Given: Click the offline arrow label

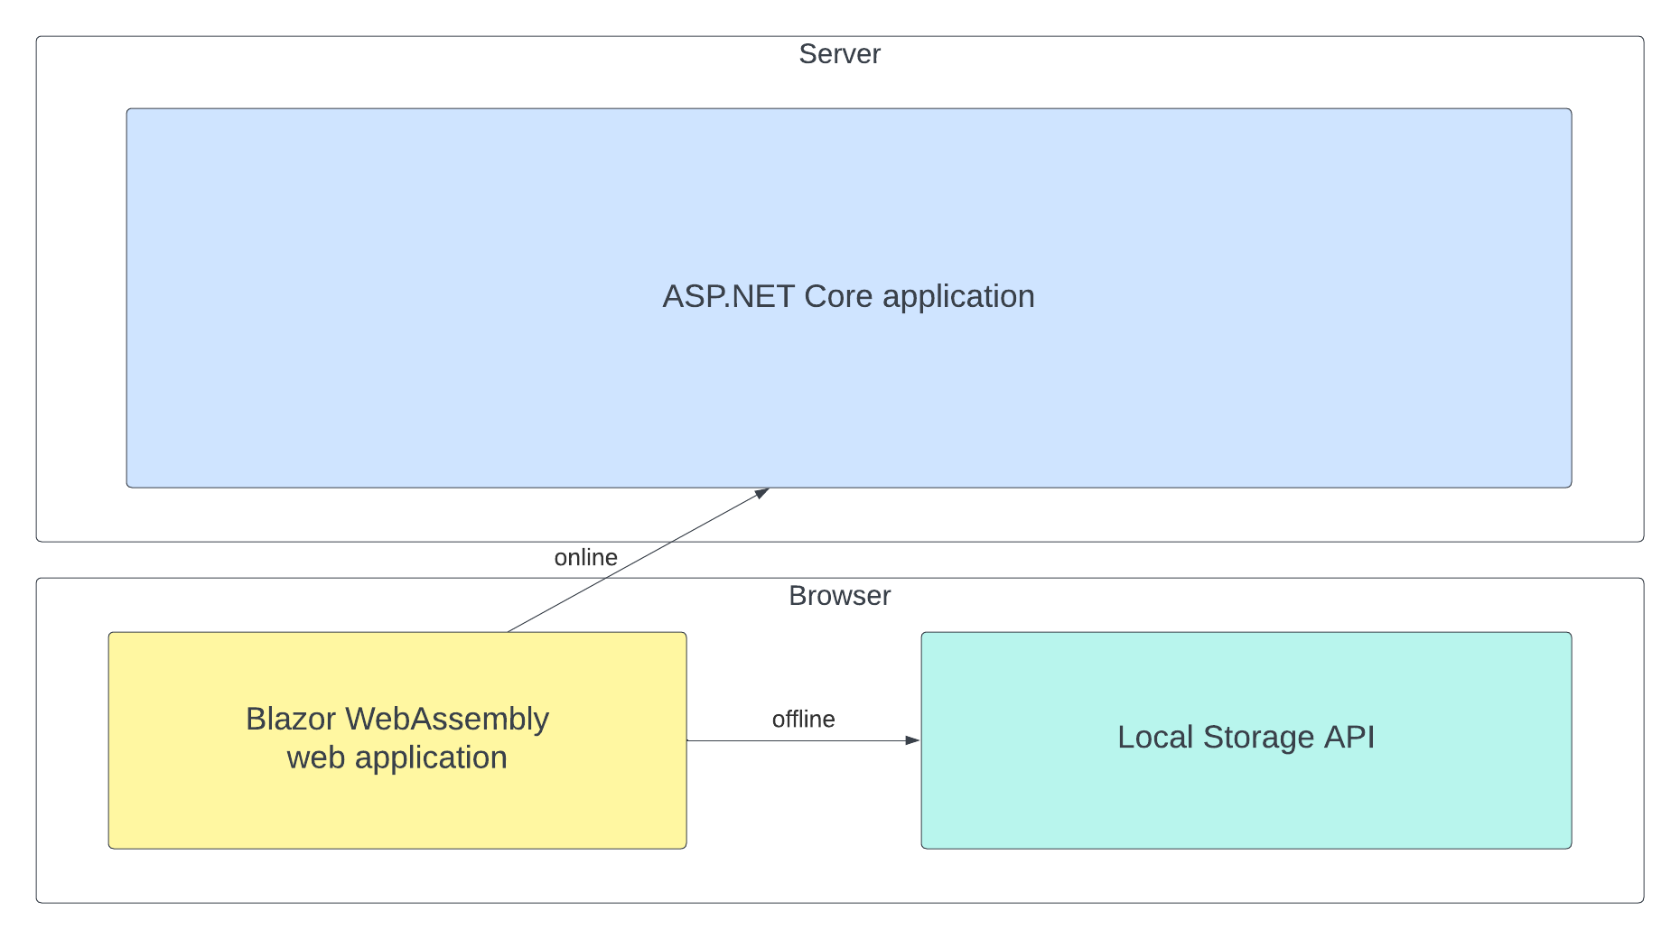Looking at the screenshot, I should click(x=803, y=719).
